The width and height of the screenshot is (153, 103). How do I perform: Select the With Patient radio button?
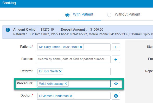pos(67,15)
